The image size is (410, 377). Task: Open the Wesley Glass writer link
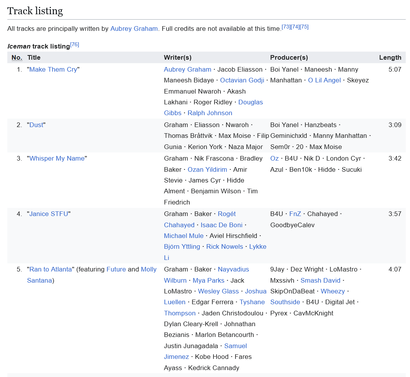click(x=218, y=291)
